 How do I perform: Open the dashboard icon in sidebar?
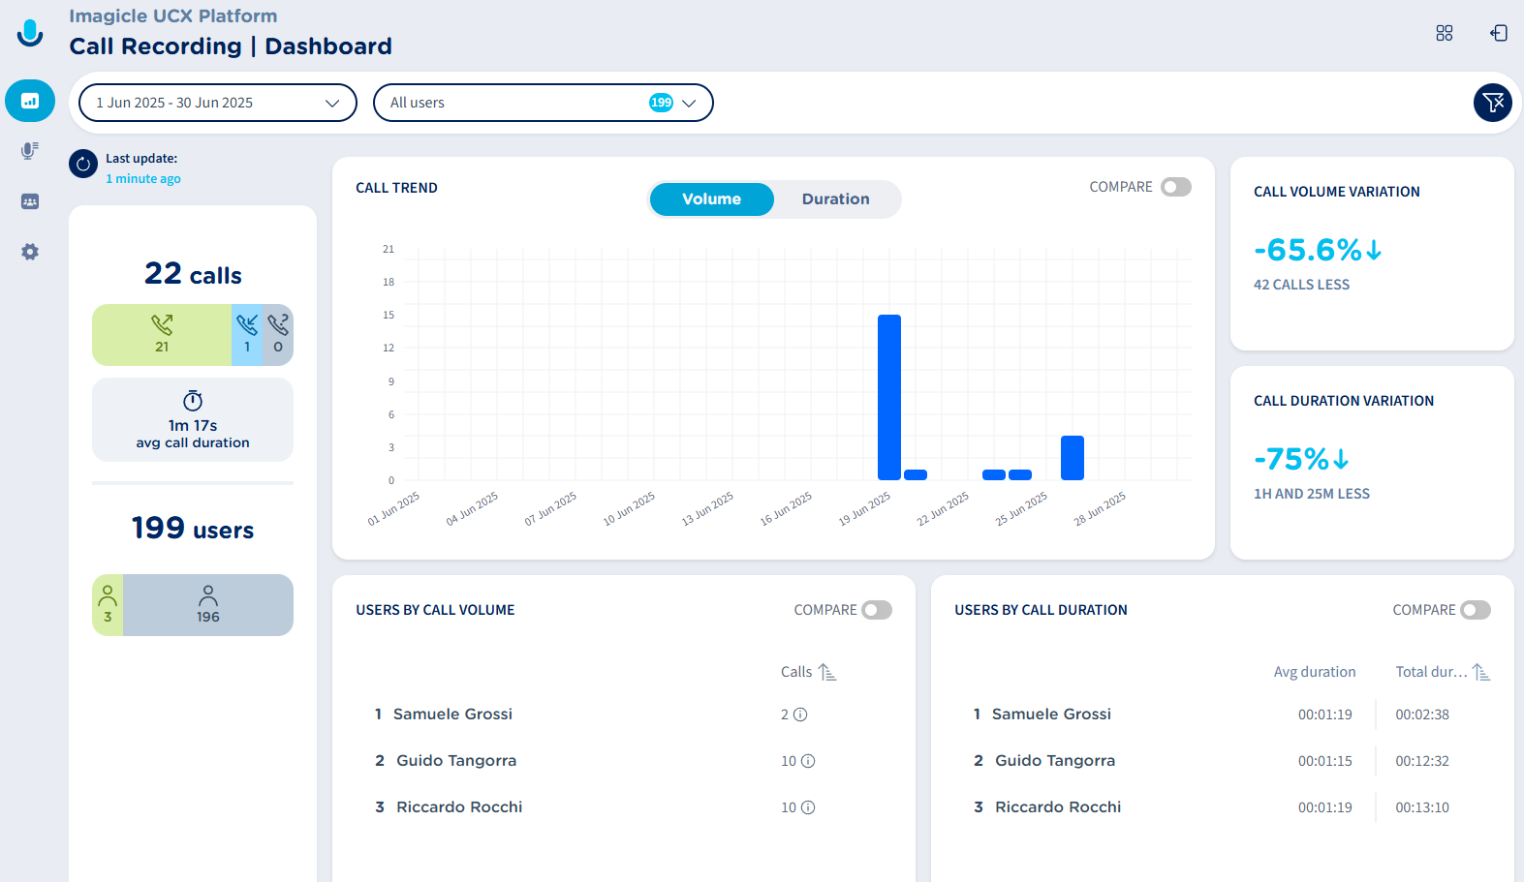point(30,101)
